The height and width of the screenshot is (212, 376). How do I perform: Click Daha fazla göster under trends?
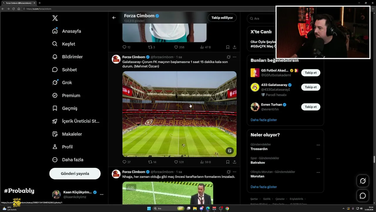coord(264,187)
